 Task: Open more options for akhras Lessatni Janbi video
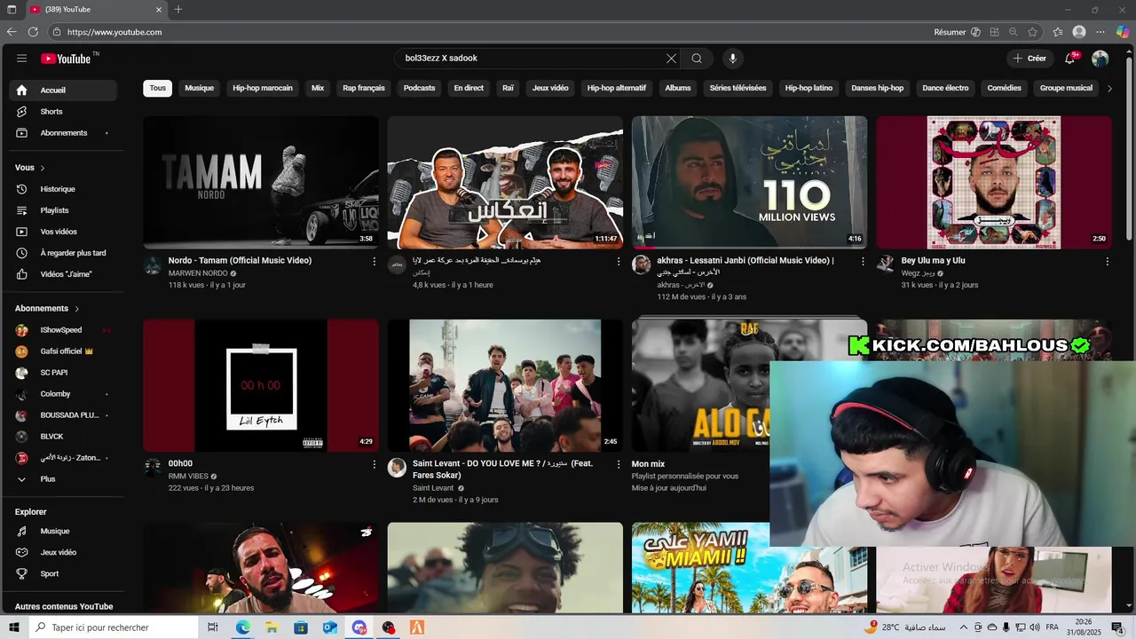click(x=863, y=262)
